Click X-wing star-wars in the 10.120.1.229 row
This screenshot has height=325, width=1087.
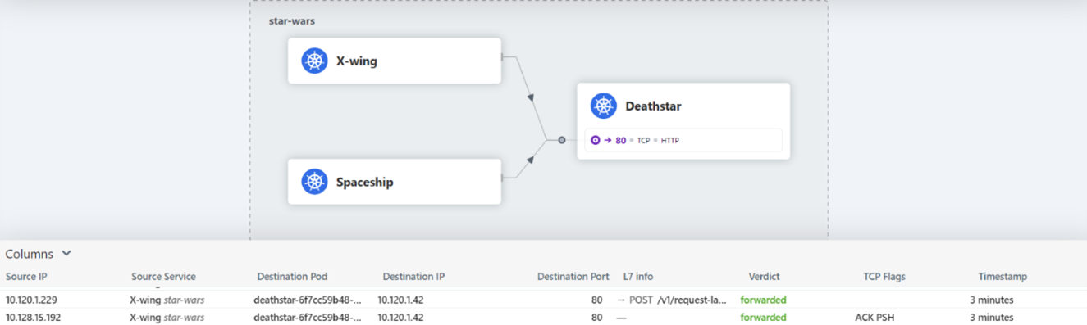[x=167, y=300]
